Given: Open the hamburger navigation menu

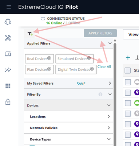Looking at the screenshot, I should [x=9, y=7].
